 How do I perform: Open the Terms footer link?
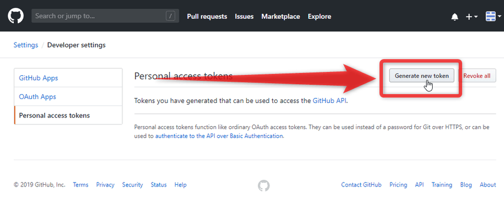[x=81, y=185]
